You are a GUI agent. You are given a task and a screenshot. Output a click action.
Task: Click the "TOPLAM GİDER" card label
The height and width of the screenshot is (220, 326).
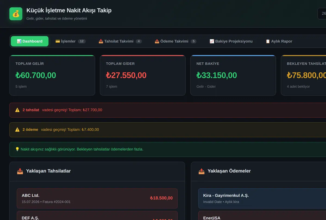tap(120, 64)
